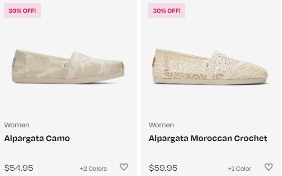The image size is (282, 176).
Task: Open the Alpargata Moroccan Crochet product title
Action: (208, 138)
